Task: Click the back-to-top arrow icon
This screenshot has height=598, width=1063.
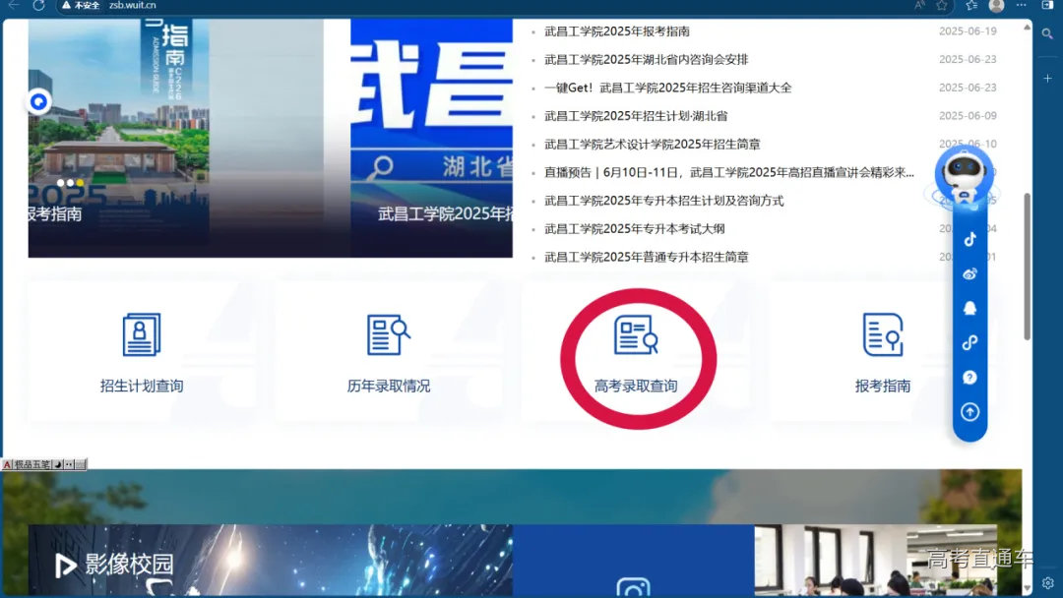Action: (969, 412)
